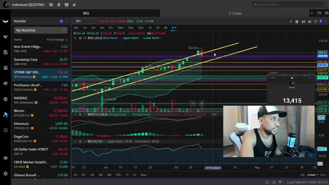The image size is (329, 185).
Task: Click the Symbol/Name search field
Action: tap(288, 4)
